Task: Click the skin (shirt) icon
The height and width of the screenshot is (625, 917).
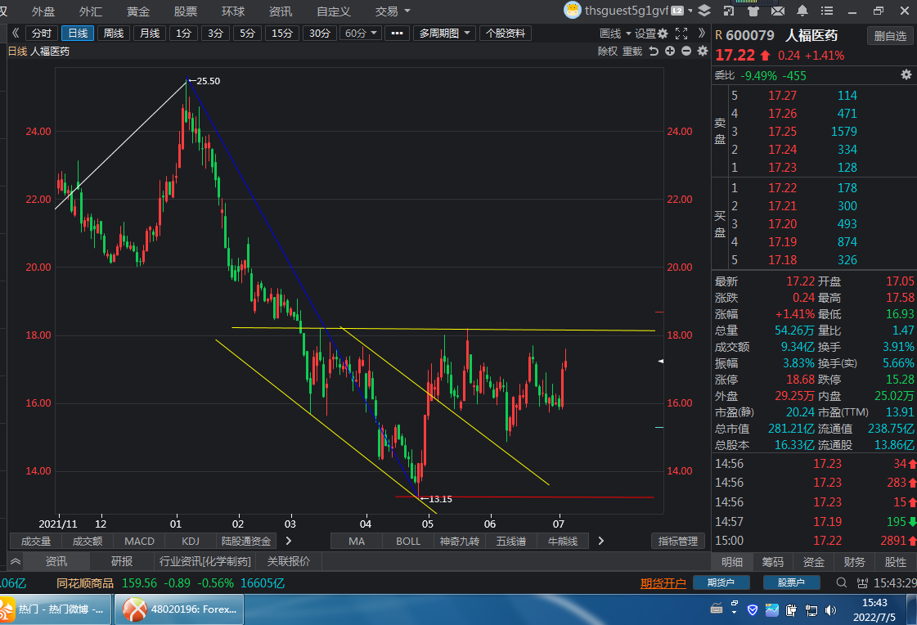Action: tap(753, 11)
